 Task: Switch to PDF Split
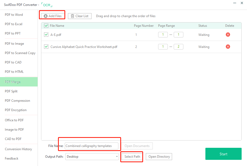(11, 91)
